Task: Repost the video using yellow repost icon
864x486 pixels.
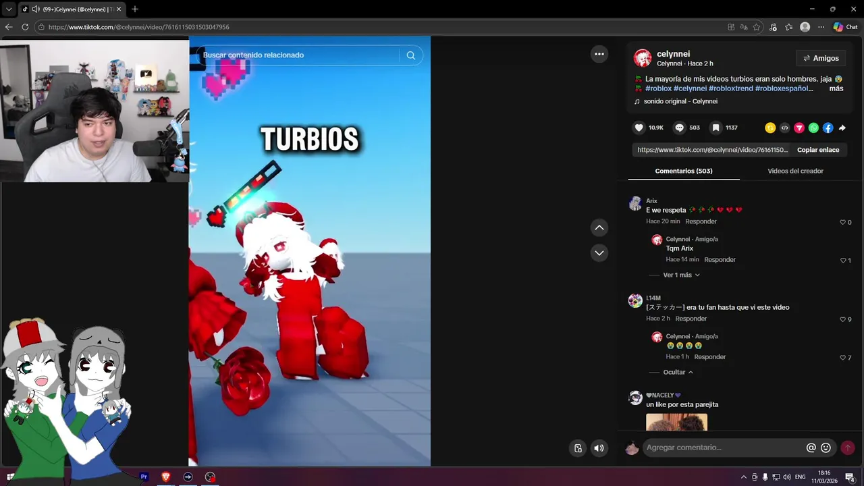Action: pos(770,128)
